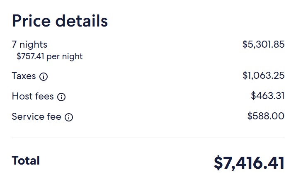Click the "per night" text

coord(65,57)
